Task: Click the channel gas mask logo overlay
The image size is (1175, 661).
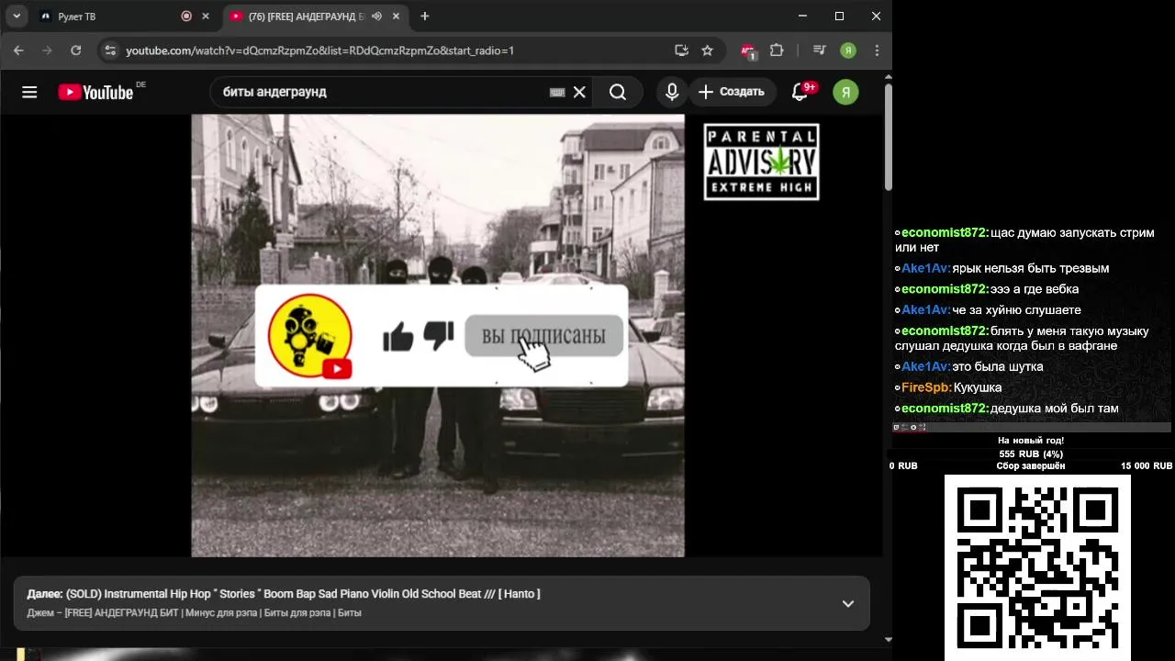Action: (310, 336)
